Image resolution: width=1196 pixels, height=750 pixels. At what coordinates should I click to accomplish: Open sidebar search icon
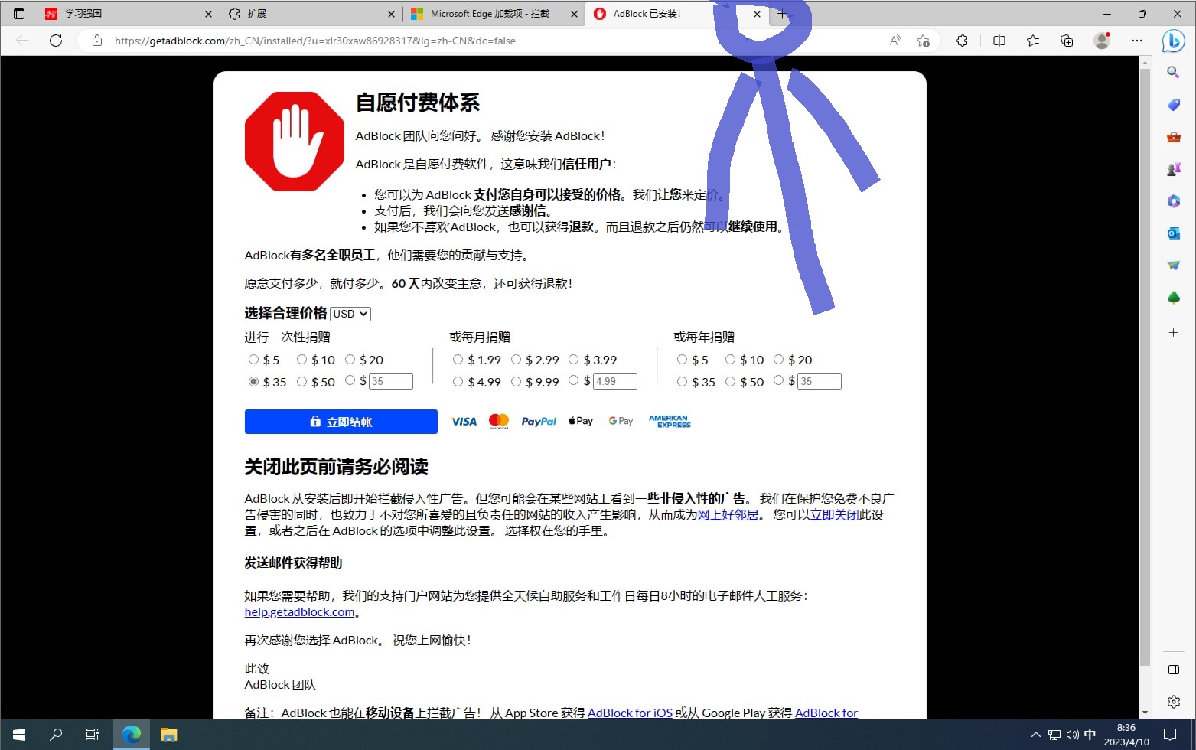pos(1173,73)
